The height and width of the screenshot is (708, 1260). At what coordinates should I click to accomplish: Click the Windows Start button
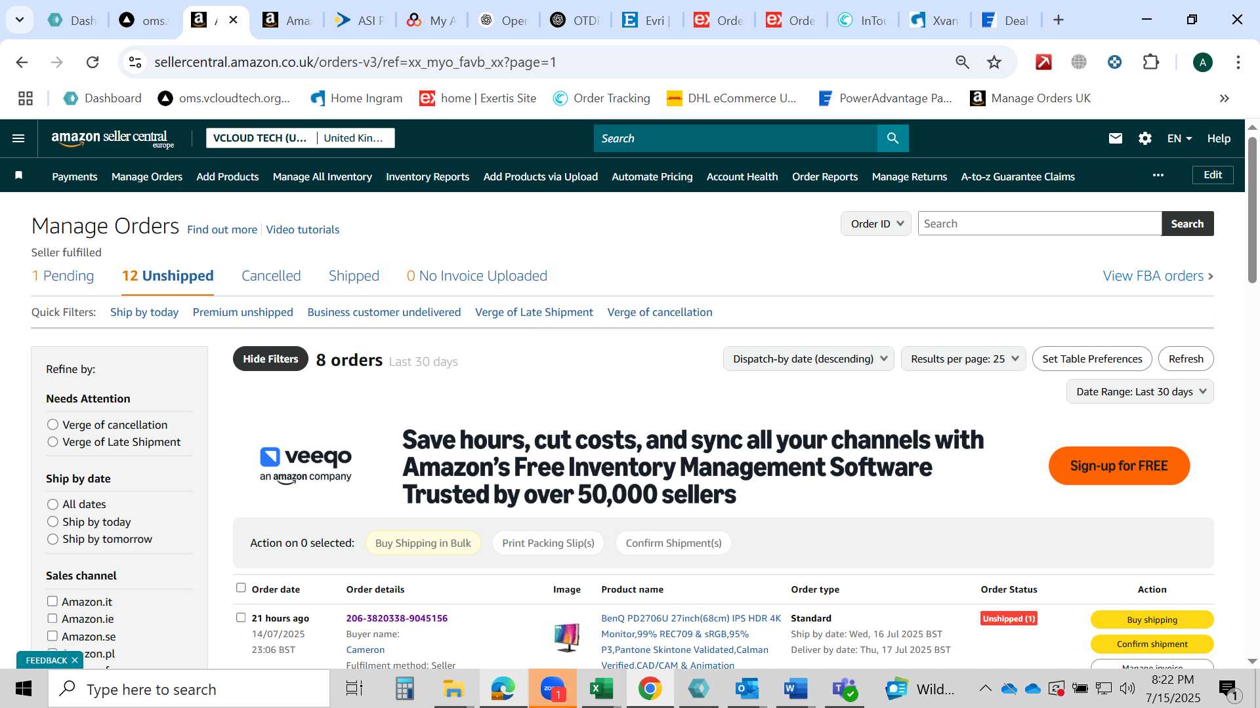point(24,689)
